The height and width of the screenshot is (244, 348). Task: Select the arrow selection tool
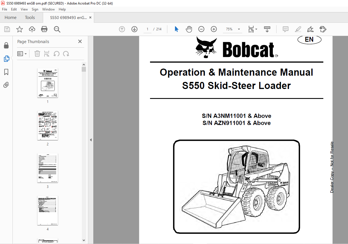coord(176,29)
